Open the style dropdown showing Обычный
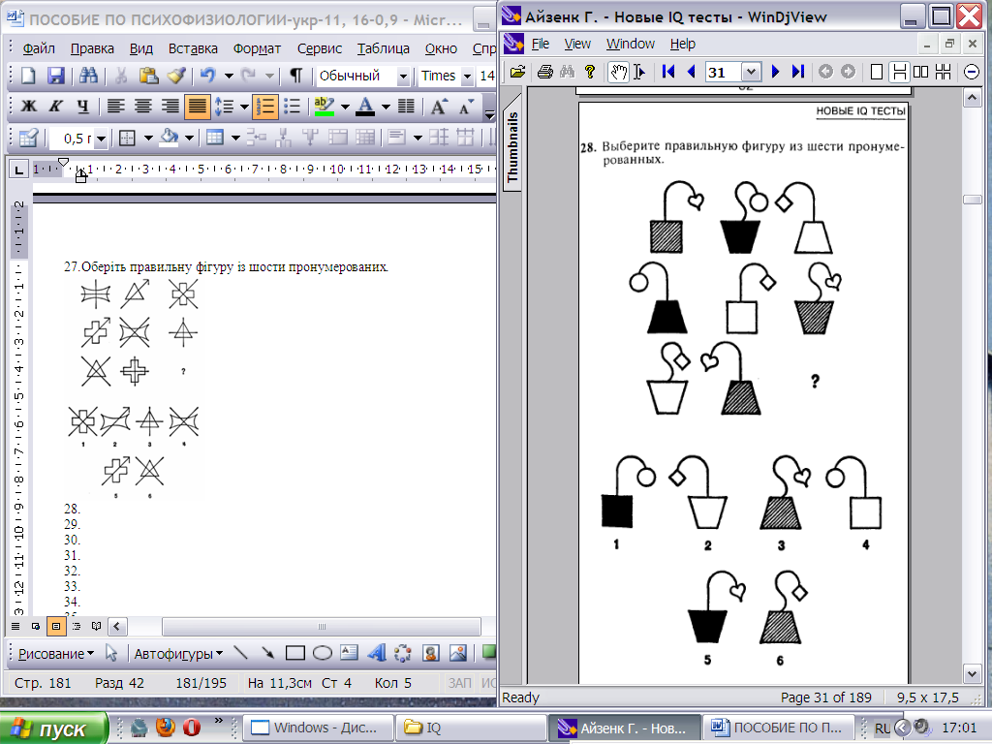 403,77
